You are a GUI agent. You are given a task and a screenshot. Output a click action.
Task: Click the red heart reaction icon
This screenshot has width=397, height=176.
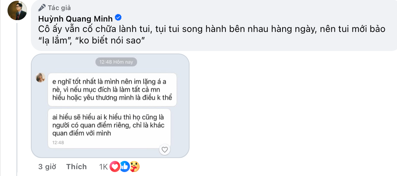[x=115, y=167]
